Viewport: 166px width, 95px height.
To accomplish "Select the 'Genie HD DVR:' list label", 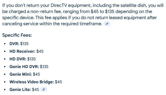I will (24, 67).
